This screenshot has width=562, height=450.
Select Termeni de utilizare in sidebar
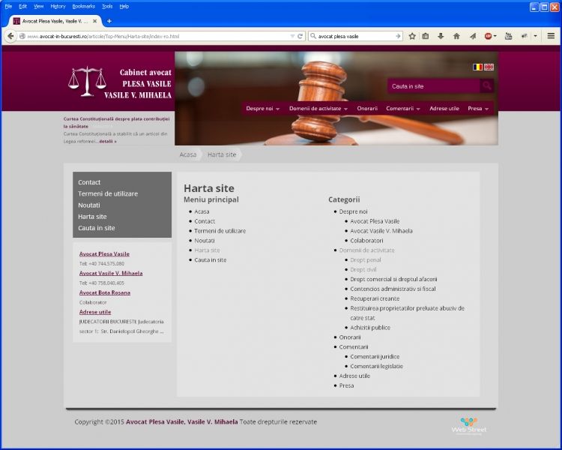pyautogui.click(x=108, y=193)
